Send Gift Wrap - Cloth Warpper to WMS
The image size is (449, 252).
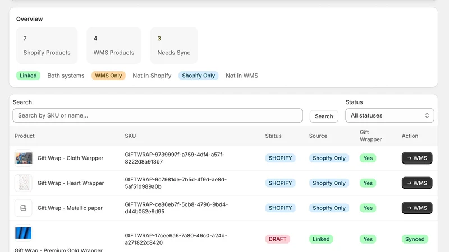click(417, 158)
